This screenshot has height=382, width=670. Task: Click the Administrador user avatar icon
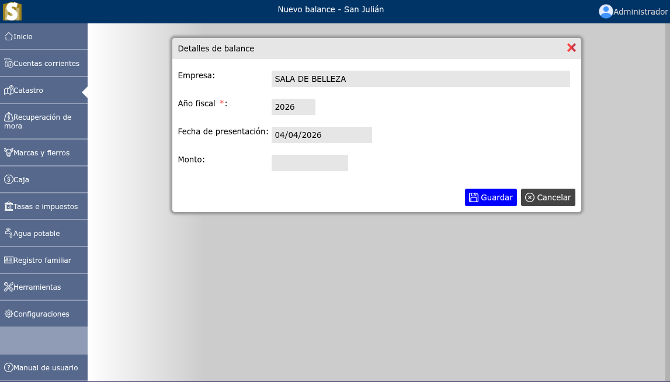click(605, 11)
